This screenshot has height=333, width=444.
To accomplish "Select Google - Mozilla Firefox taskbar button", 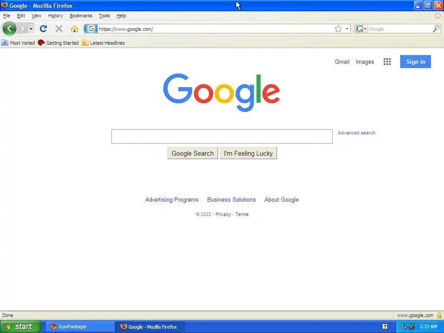I will coord(150,326).
